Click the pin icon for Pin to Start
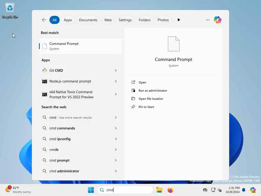 tap(133, 107)
